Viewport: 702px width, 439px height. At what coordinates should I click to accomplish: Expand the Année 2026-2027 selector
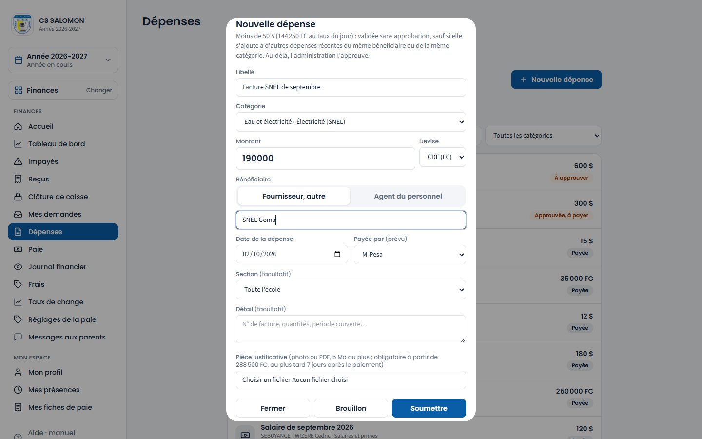tap(63, 60)
